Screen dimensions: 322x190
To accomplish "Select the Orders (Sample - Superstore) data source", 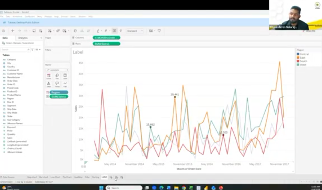I will 18,43.
